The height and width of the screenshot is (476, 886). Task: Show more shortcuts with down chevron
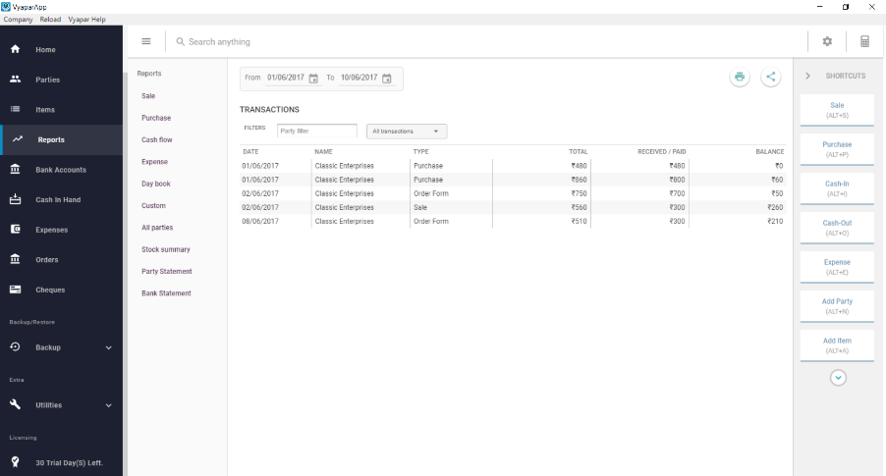pos(838,377)
